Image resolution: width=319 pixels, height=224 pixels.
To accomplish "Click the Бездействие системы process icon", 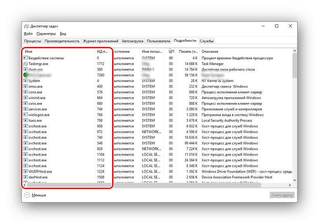I will 26,58.
